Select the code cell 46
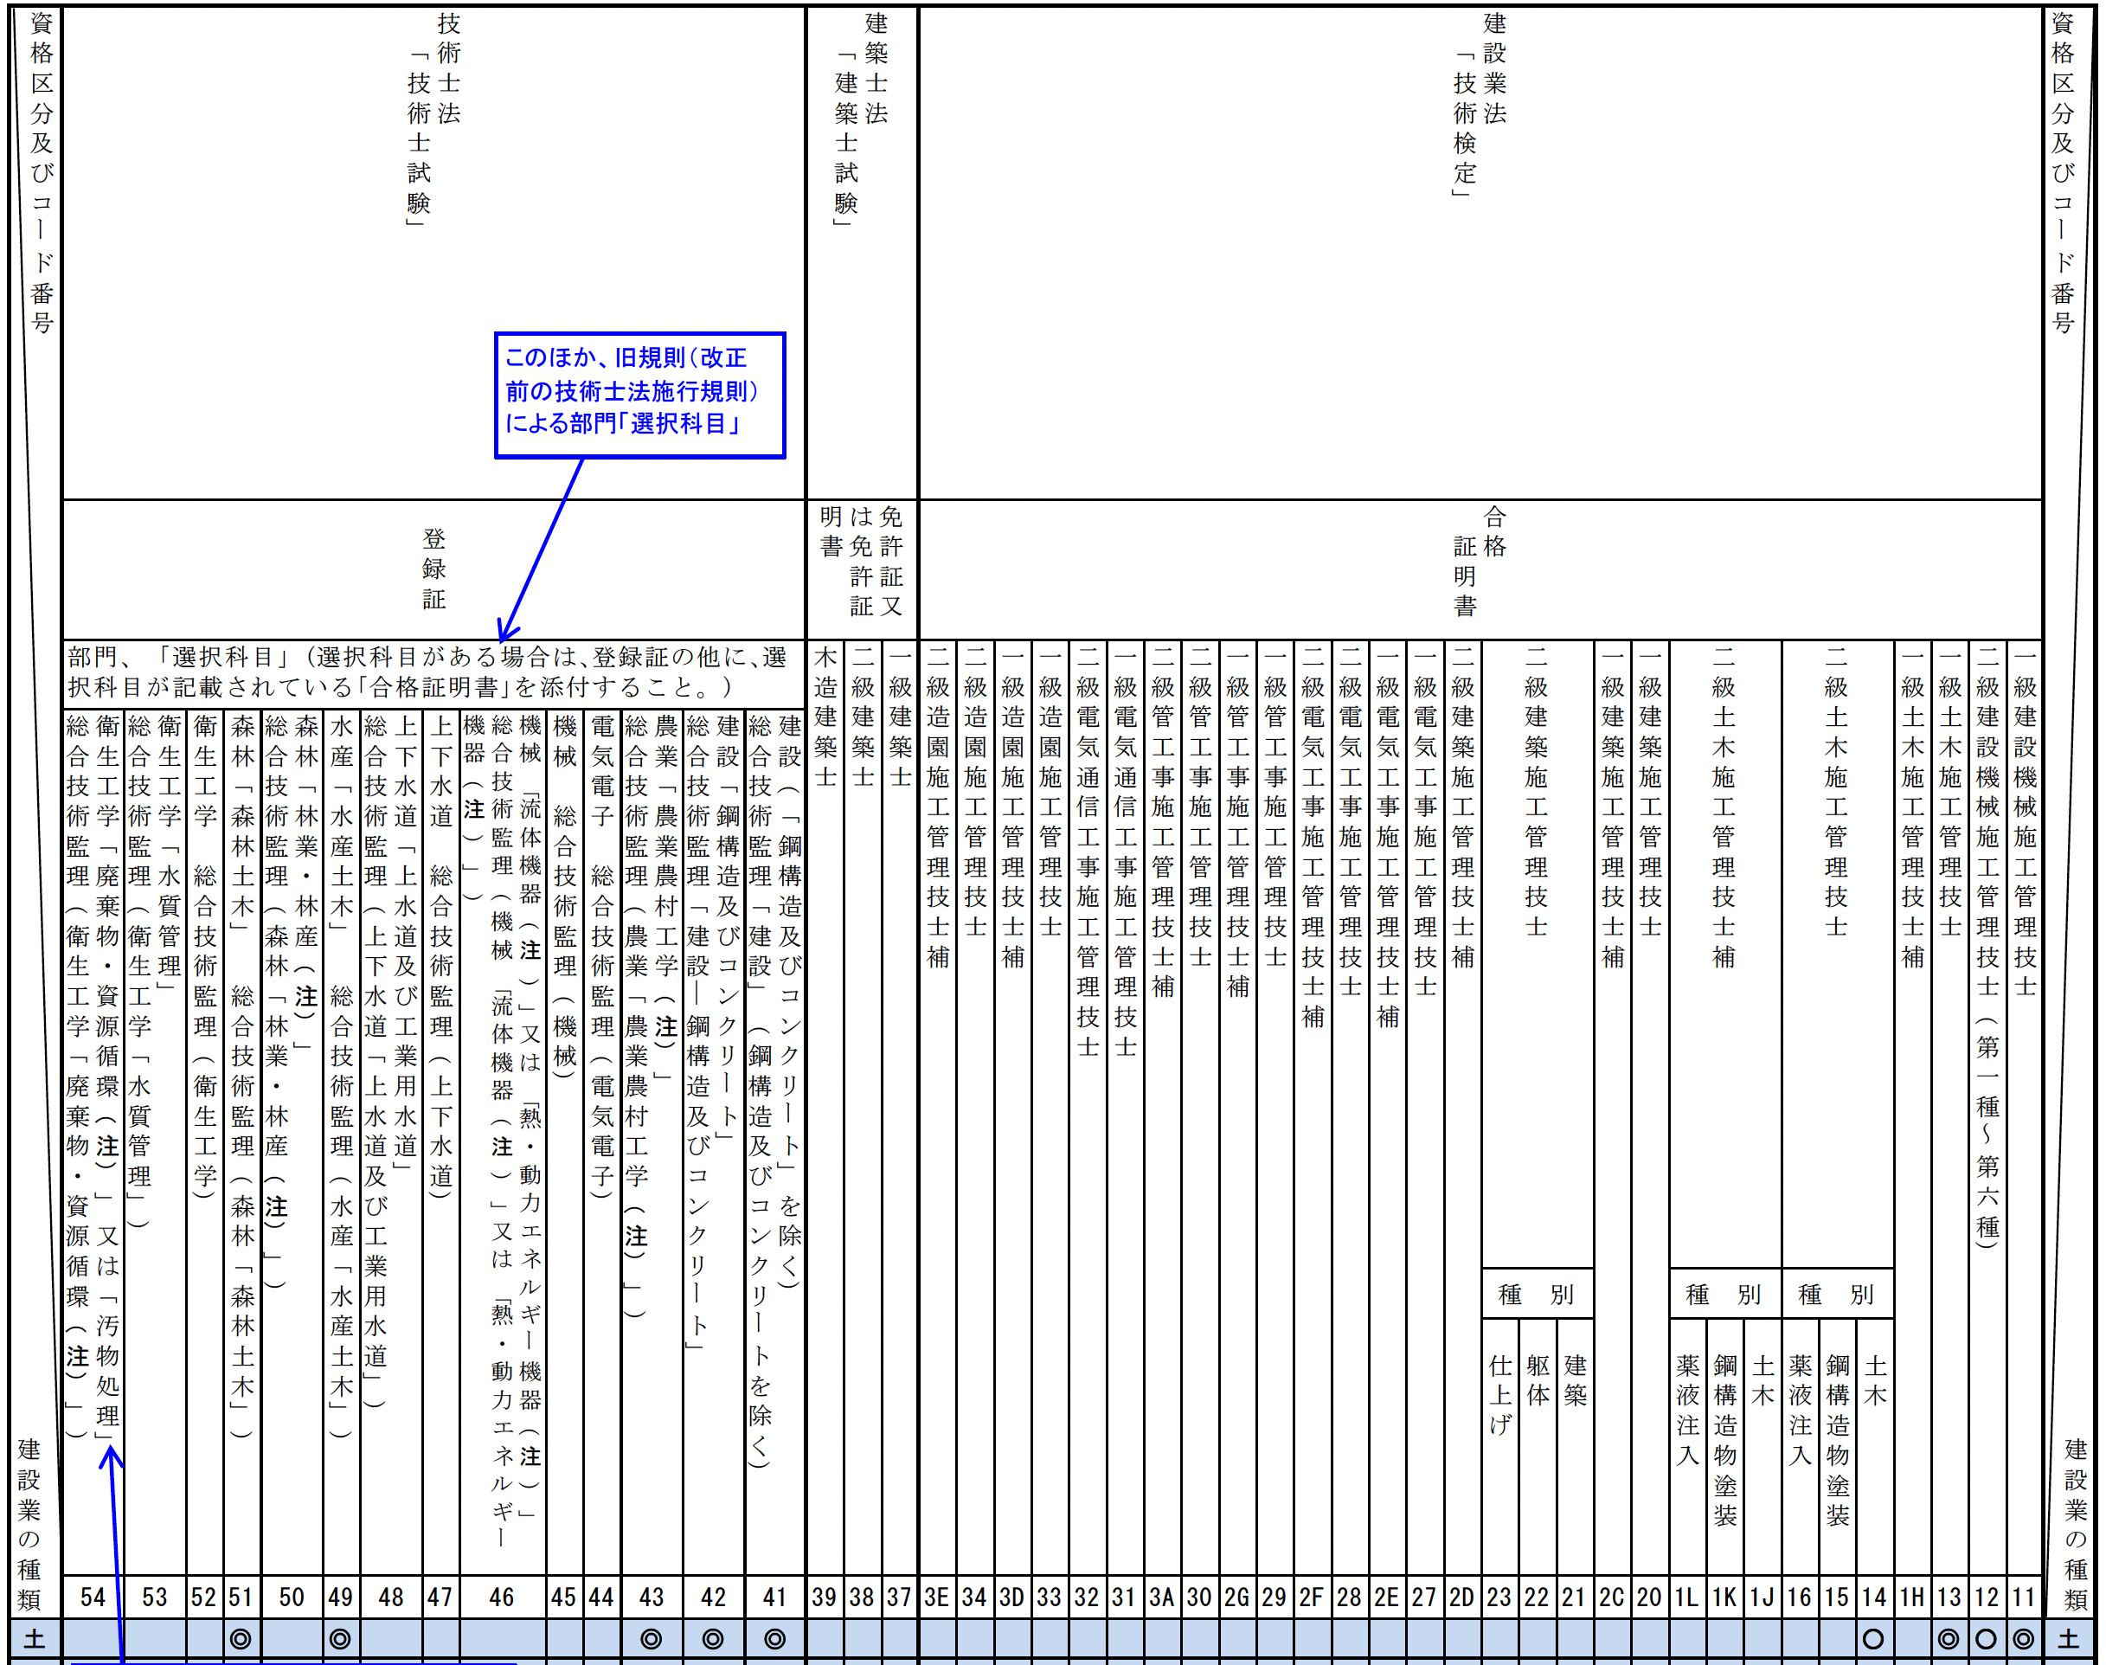The height and width of the screenshot is (1665, 2106). point(502,1597)
